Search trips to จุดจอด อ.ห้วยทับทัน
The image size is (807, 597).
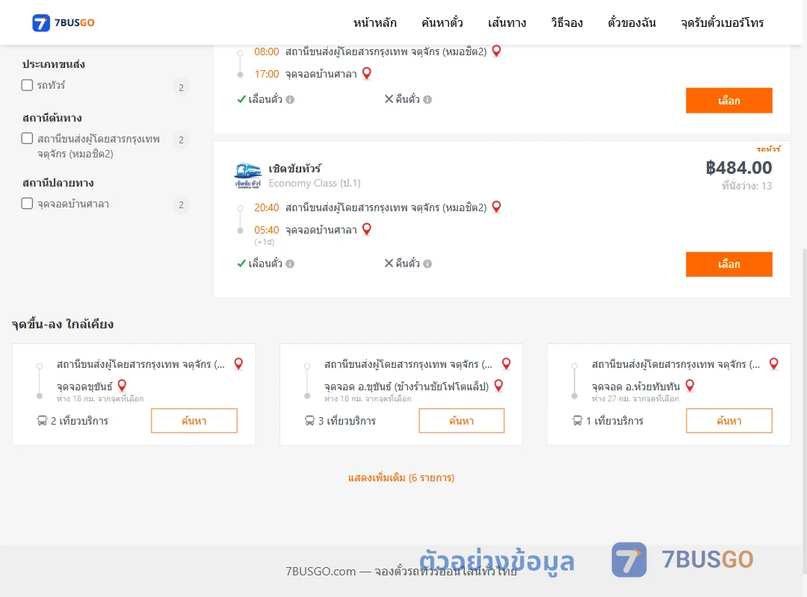(x=729, y=421)
